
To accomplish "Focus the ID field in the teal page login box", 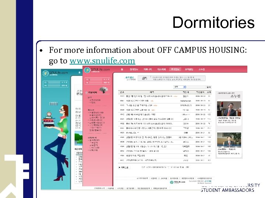I will click(54, 82).
